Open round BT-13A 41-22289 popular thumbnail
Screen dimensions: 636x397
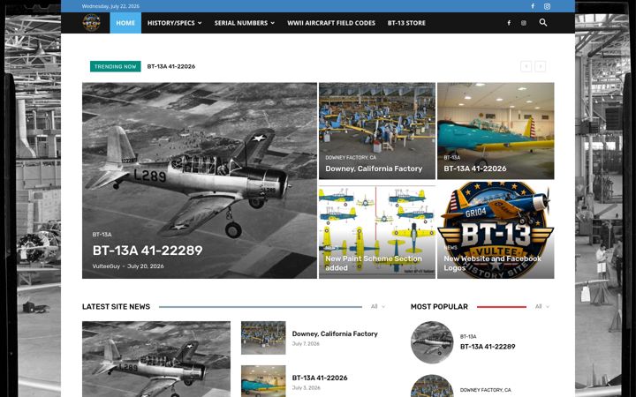[432, 342]
